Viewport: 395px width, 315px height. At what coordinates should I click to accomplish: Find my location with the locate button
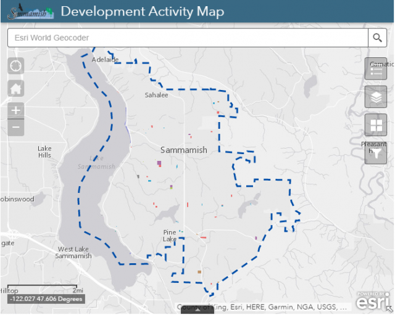coord(15,66)
